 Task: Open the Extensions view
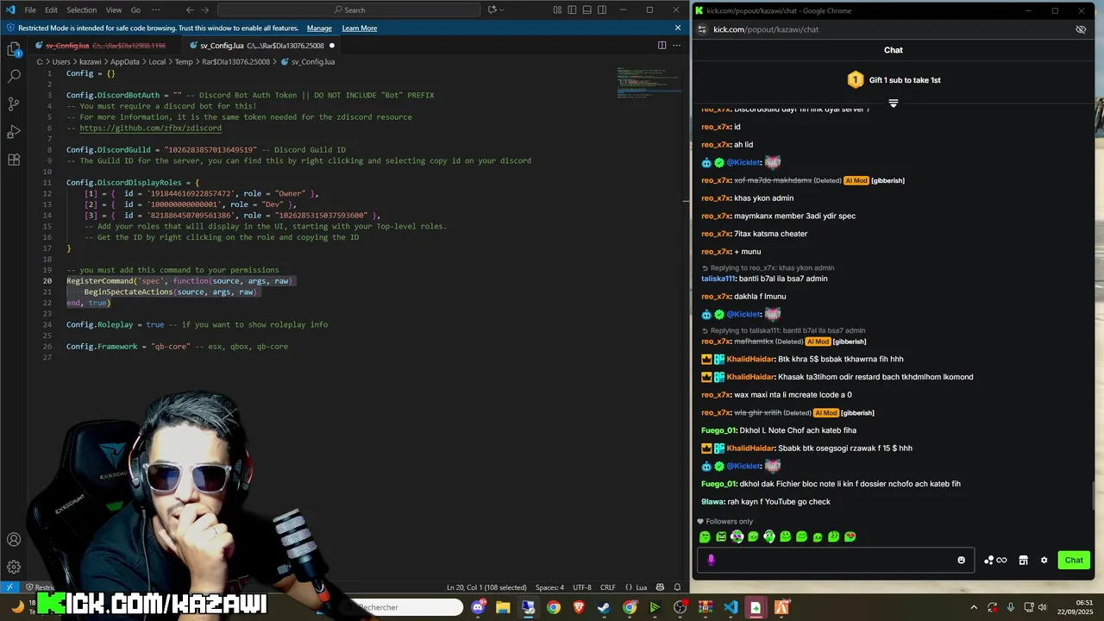click(14, 160)
